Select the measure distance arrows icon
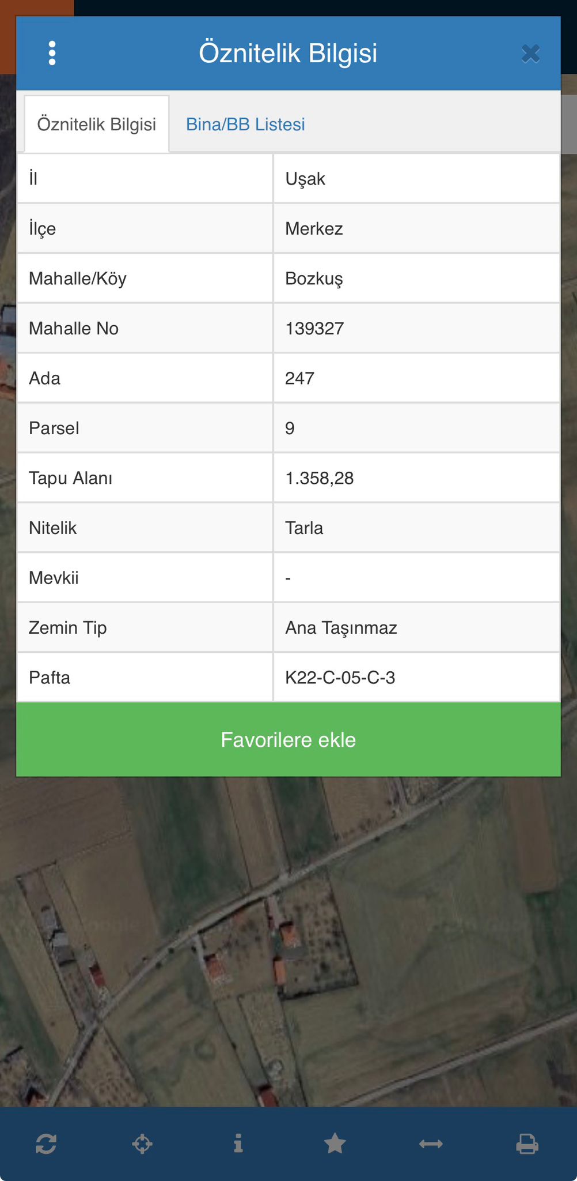 [x=431, y=1144]
